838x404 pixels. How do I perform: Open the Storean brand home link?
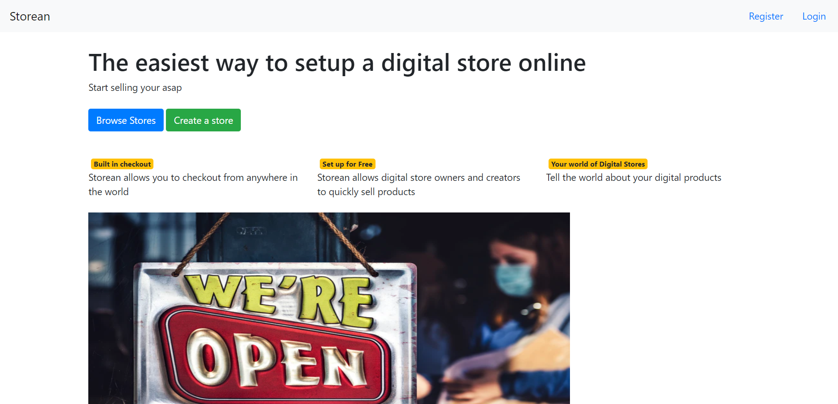tap(30, 16)
